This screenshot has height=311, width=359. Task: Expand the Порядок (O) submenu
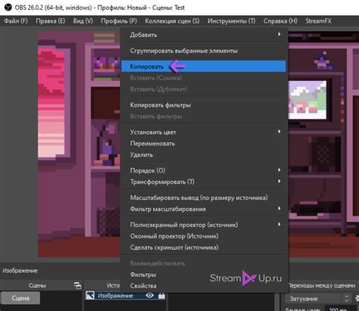(x=204, y=170)
